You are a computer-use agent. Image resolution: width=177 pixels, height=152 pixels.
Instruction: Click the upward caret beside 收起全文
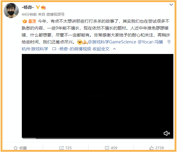coord(114,49)
